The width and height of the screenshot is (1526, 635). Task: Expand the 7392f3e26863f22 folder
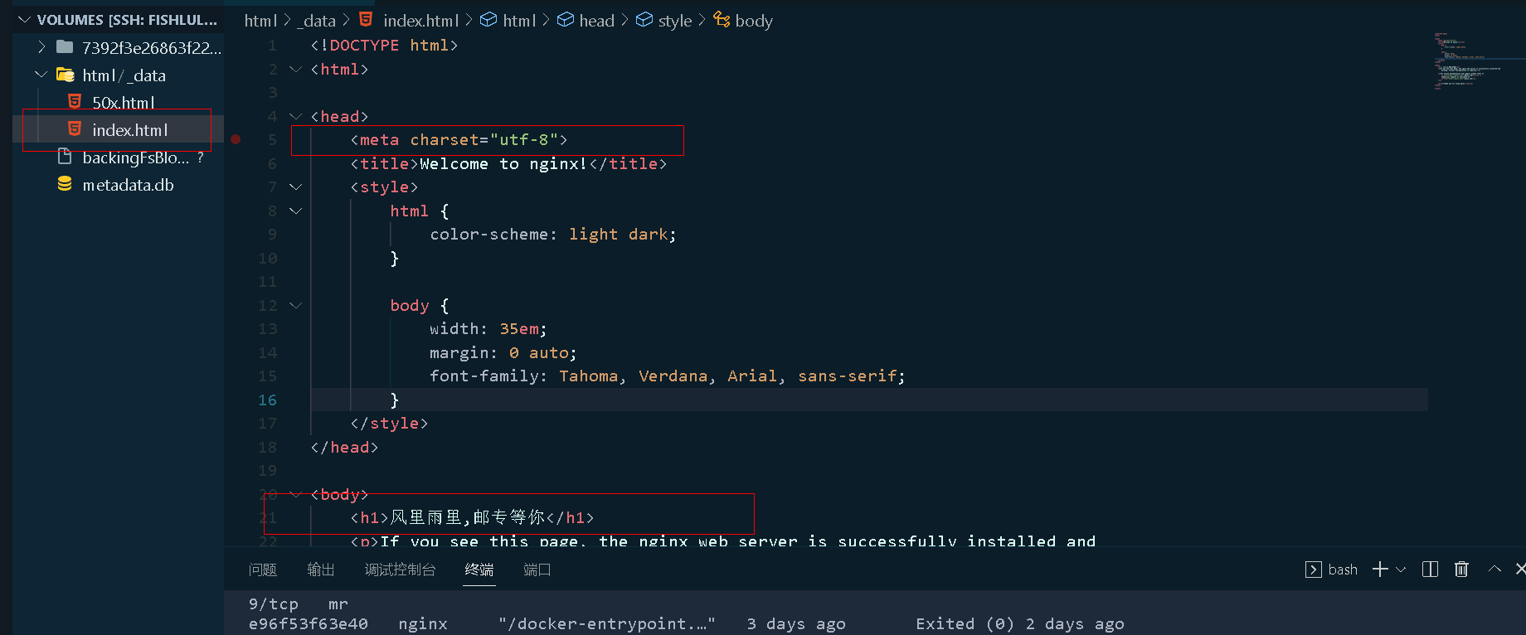click(41, 47)
